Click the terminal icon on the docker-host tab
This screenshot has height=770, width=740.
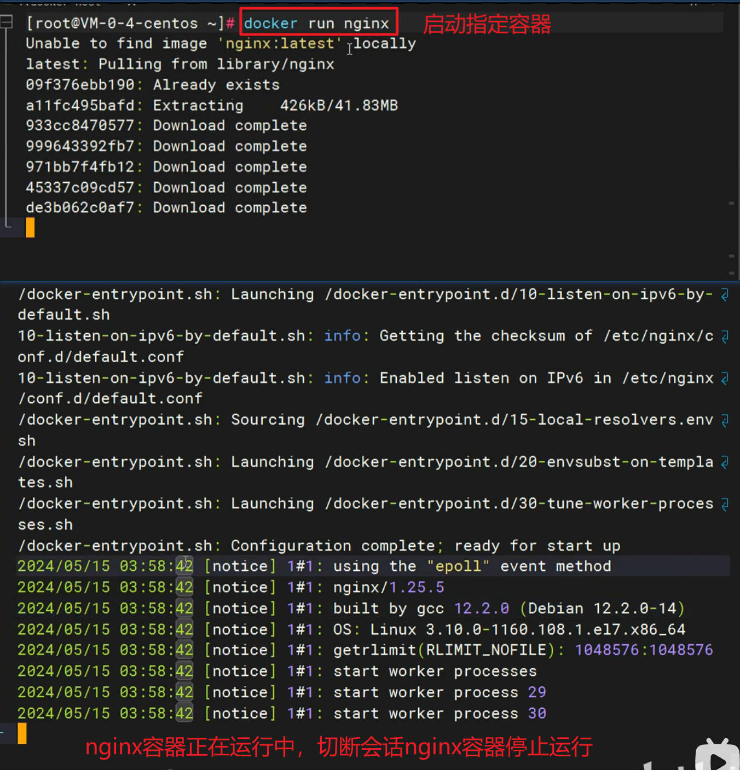pos(7,3)
